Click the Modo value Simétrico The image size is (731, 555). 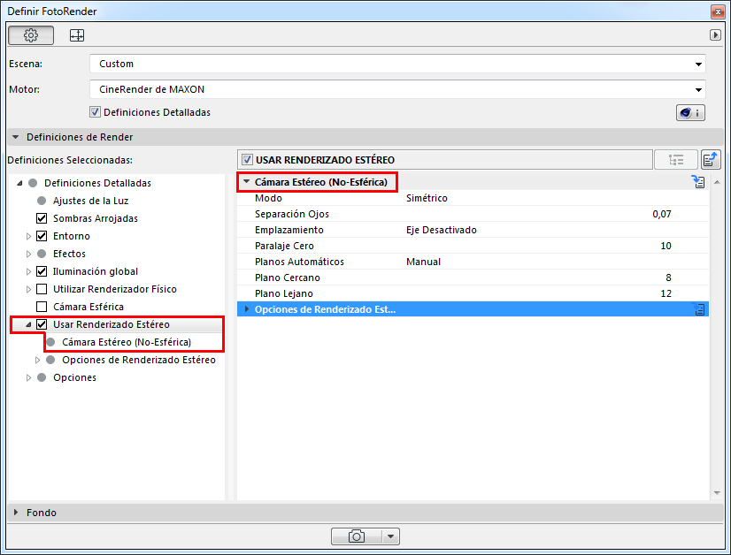[427, 198]
